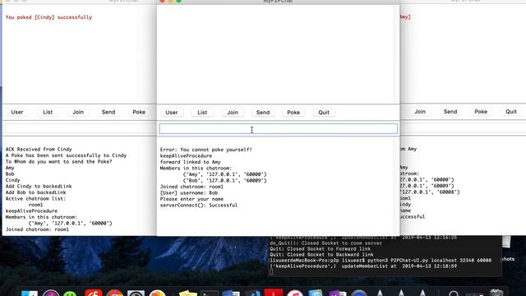
Task: Select the ('Bob', '127.0.0.1', '60009') entry in middle window
Action: 224,181
